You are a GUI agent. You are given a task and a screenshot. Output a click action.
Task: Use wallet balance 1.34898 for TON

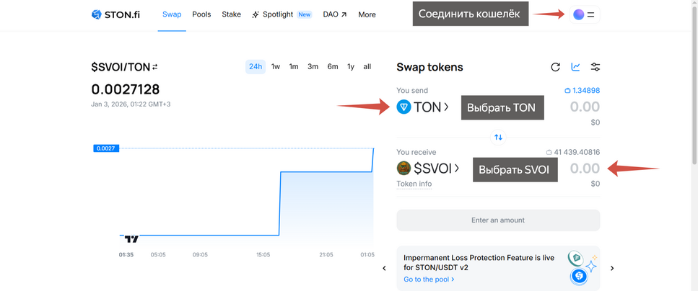point(582,91)
